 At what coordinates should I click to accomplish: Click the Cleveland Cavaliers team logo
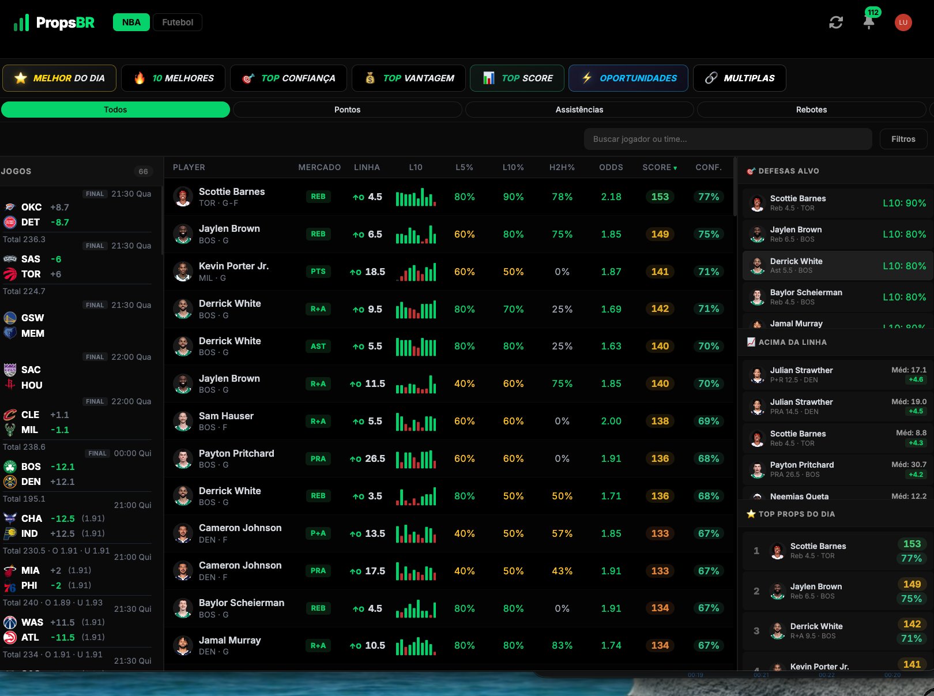[10, 415]
